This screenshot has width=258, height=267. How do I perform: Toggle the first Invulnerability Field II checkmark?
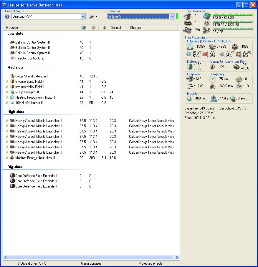pyautogui.click(x=7, y=81)
